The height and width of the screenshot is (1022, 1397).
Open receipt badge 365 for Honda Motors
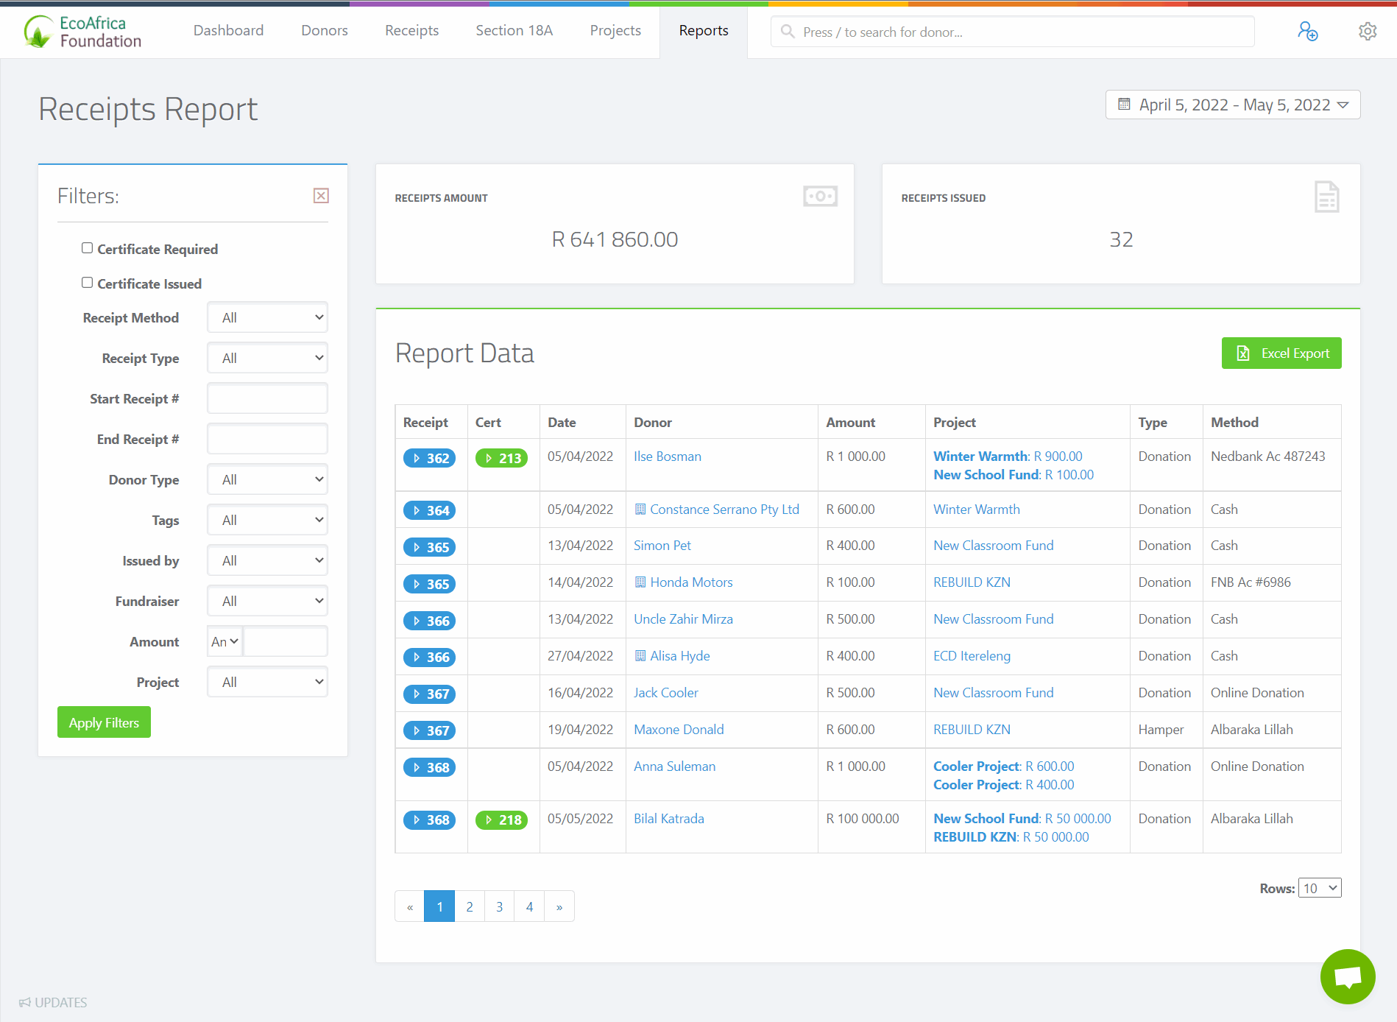point(430,584)
